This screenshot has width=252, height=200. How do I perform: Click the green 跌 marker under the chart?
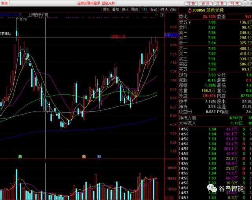pyautogui.click(x=20, y=156)
